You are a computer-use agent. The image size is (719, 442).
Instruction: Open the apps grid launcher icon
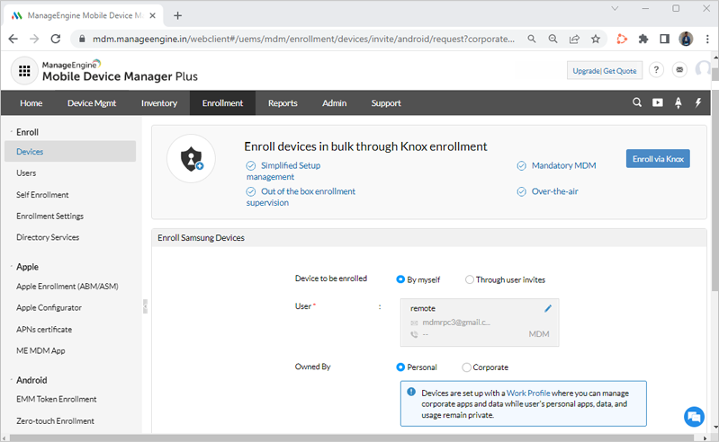(23, 70)
